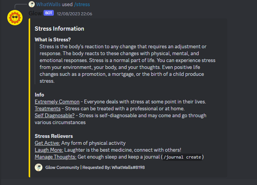
Task: Click the Stress Relievers heading
Action: [54, 136]
